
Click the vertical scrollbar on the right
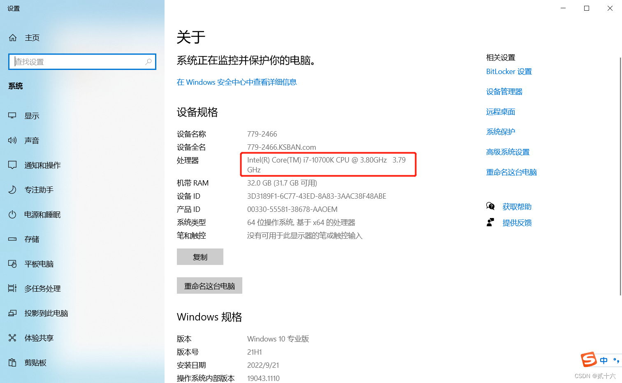[620, 176]
